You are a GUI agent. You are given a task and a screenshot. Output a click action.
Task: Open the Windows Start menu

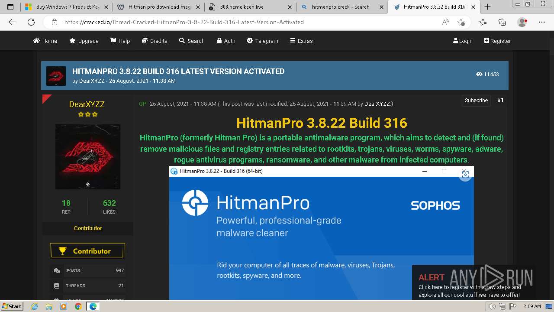click(12, 306)
